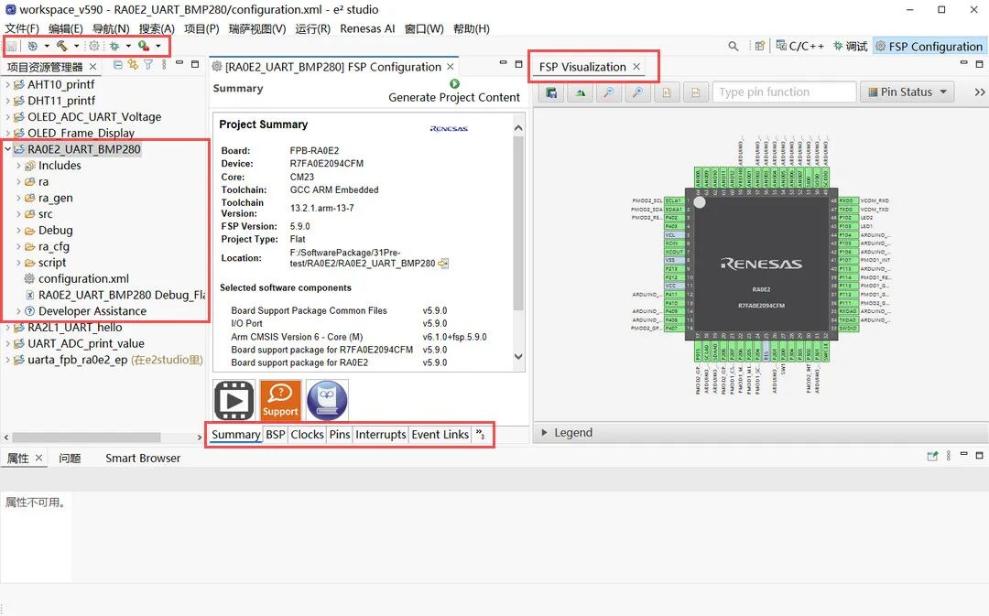Select configuration.xml in the project tree
989x616 pixels.
point(83,278)
